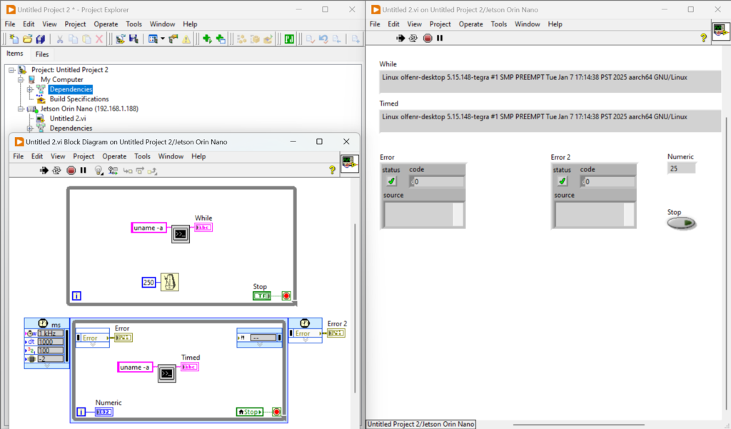Open filter view dropdown arrow in Project toolbar
Viewport: 731px width, 429px height.
point(163,39)
